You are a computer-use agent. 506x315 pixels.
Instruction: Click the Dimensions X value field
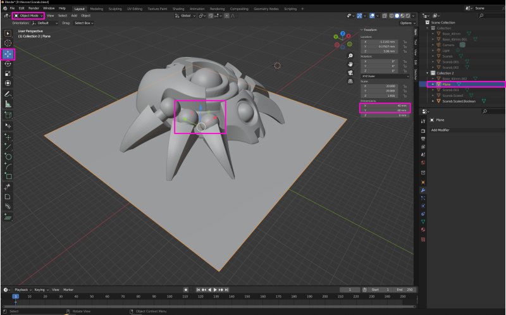coord(385,105)
